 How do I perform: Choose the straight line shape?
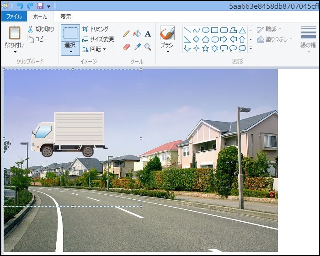pyautogui.click(x=187, y=30)
